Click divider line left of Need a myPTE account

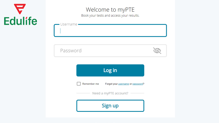coord(83,93)
